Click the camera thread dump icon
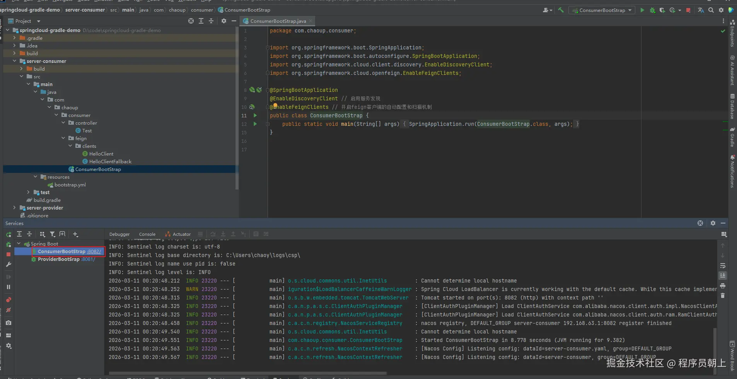 tap(9, 323)
